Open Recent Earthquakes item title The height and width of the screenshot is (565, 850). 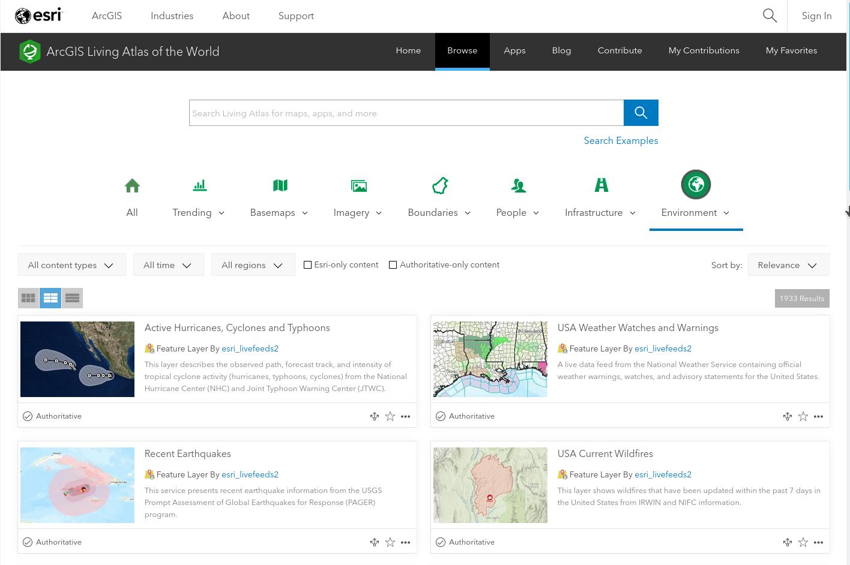(187, 454)
